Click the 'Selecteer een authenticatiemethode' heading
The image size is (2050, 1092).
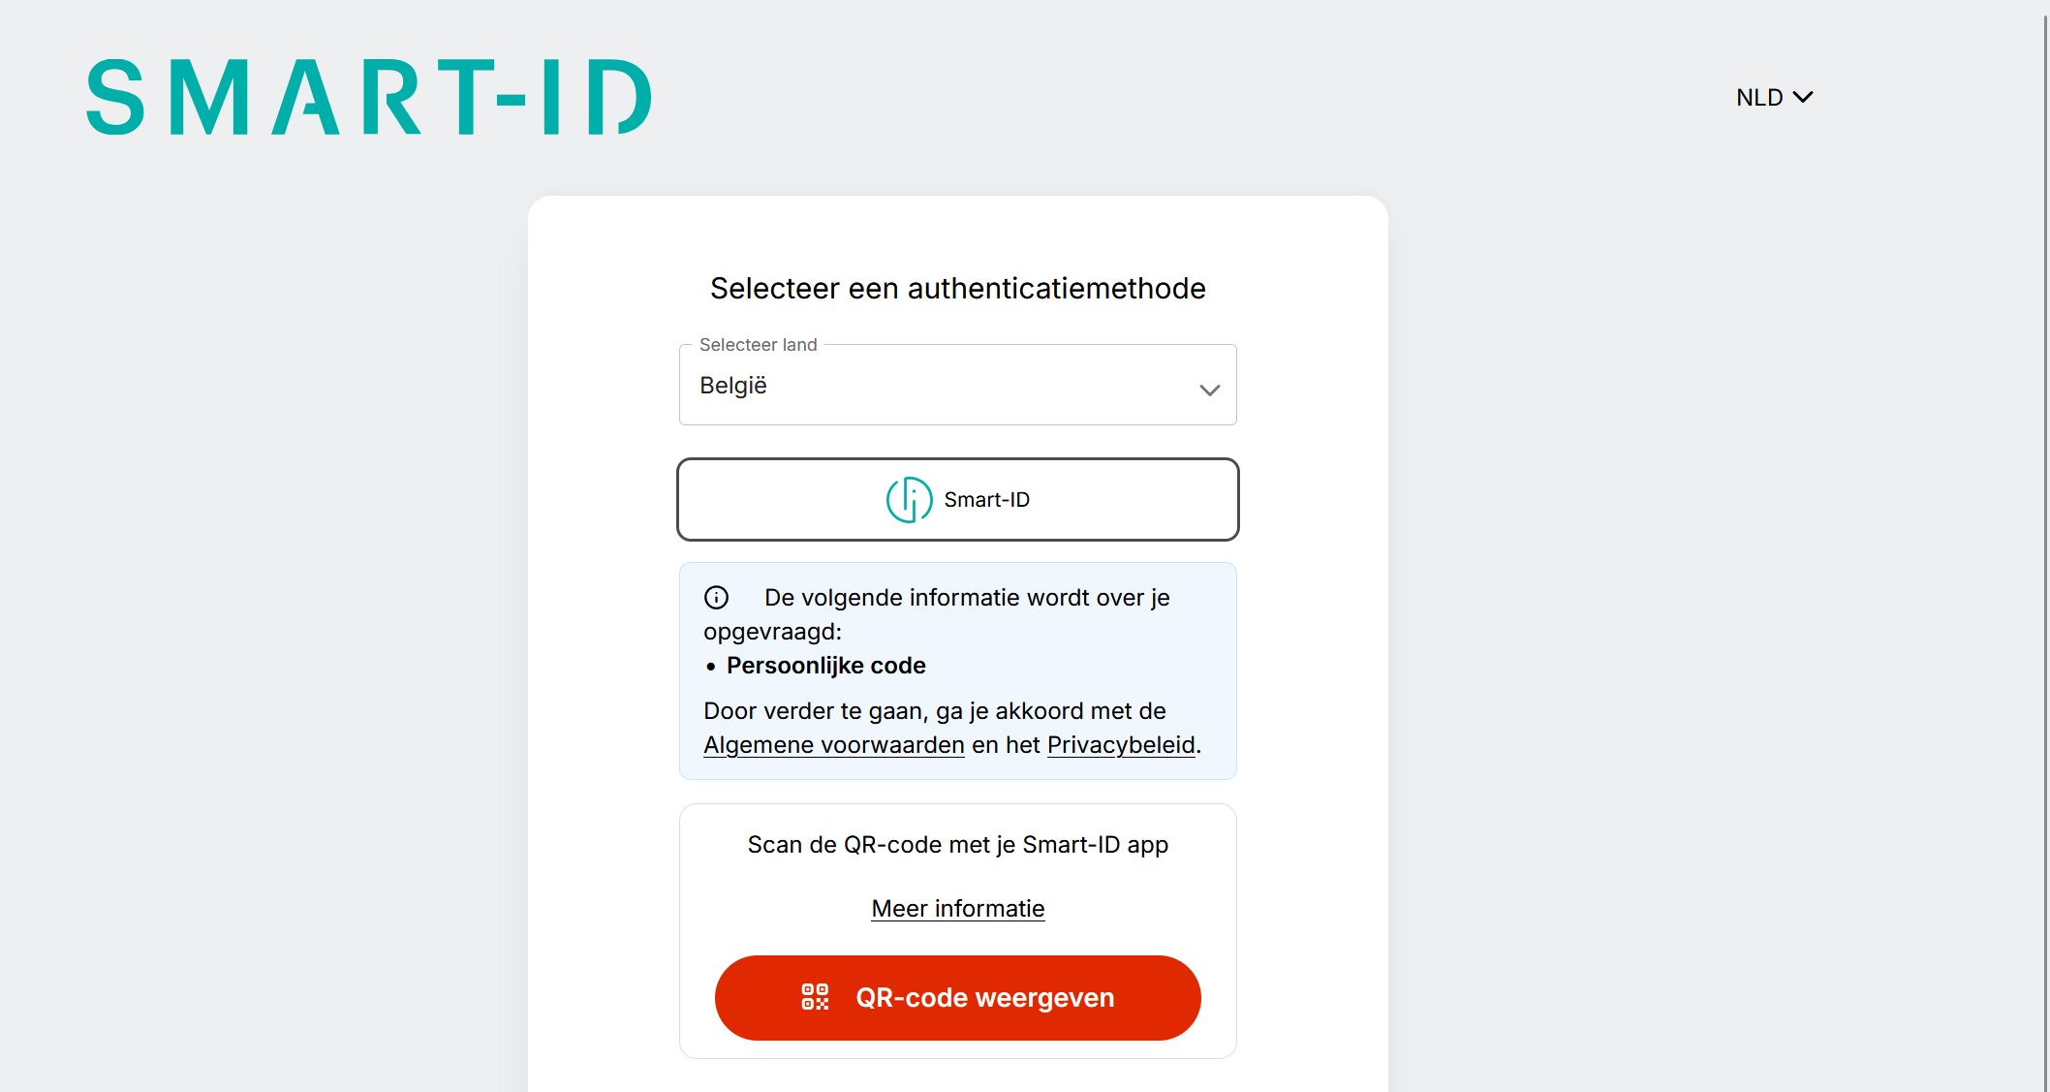coord(957,289)
